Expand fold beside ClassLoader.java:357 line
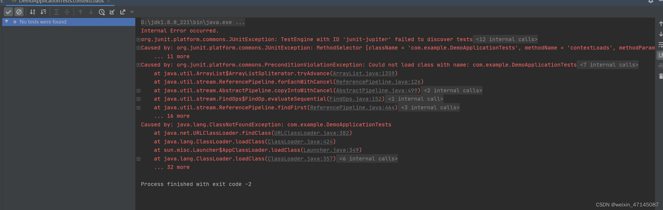663x210 pixels. coord(139,159)
